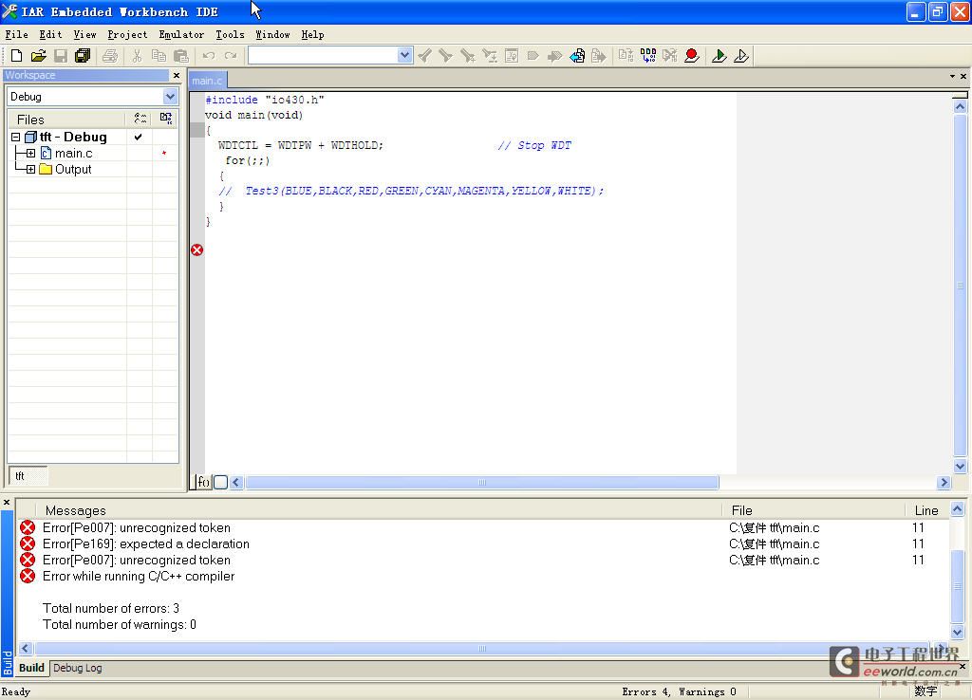Switch to the main.c editor tab
Viewport: 972px width, 700px height.
[x=207, y=81]
